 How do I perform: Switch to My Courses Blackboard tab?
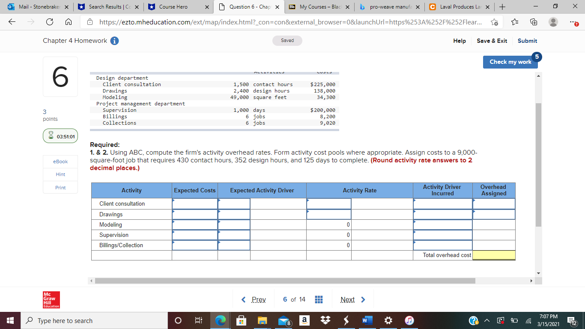tap(318, 7)
